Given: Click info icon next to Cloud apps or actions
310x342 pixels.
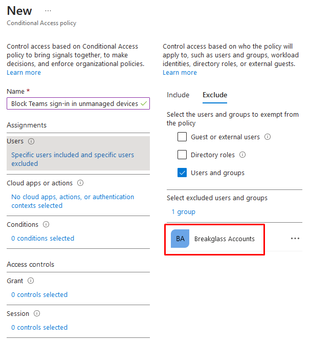Looking at the screenshot, I should (80, 183).
